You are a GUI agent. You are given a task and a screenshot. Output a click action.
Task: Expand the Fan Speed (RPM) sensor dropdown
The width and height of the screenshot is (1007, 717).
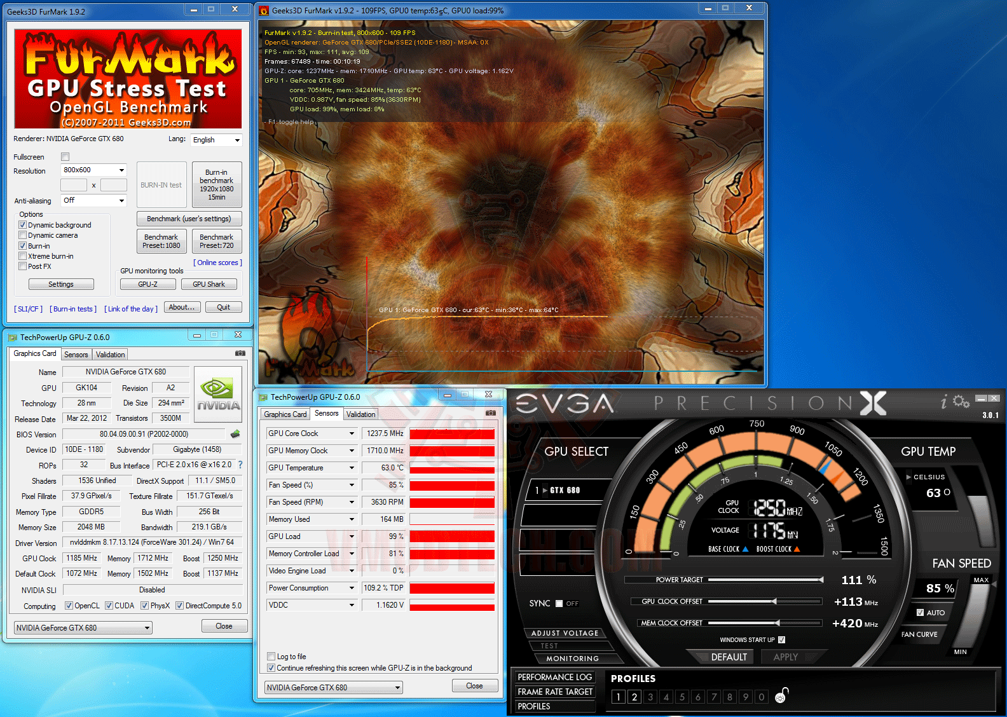[352, 502]
